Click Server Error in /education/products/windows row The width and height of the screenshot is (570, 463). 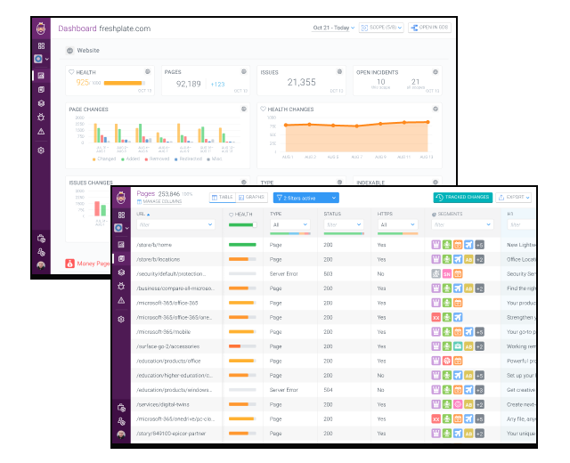coord(283,390)
